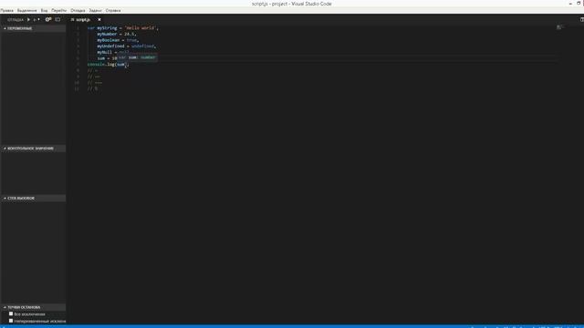Start debugging with the green play icon
Screen dimensions: 584x328
coord(28,20)
